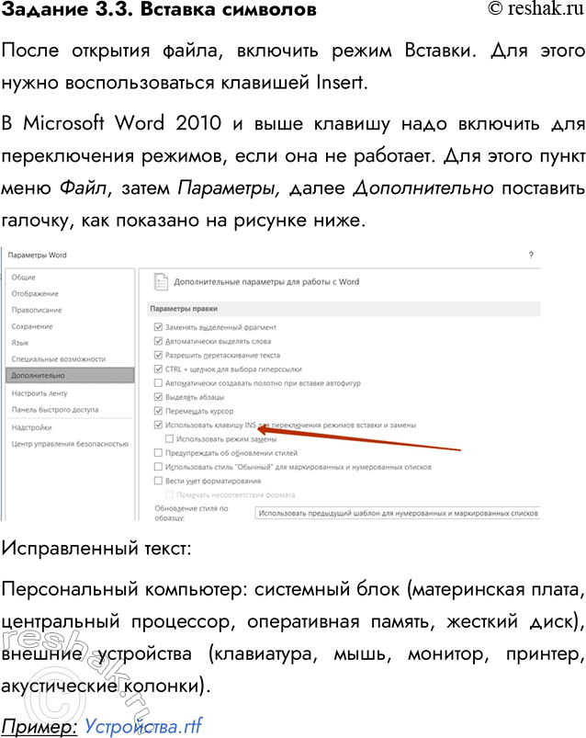The image size is (586, 738).
Task: Enable Автоматически создавать полотно checkbox
Action: [x=159, y=382]
